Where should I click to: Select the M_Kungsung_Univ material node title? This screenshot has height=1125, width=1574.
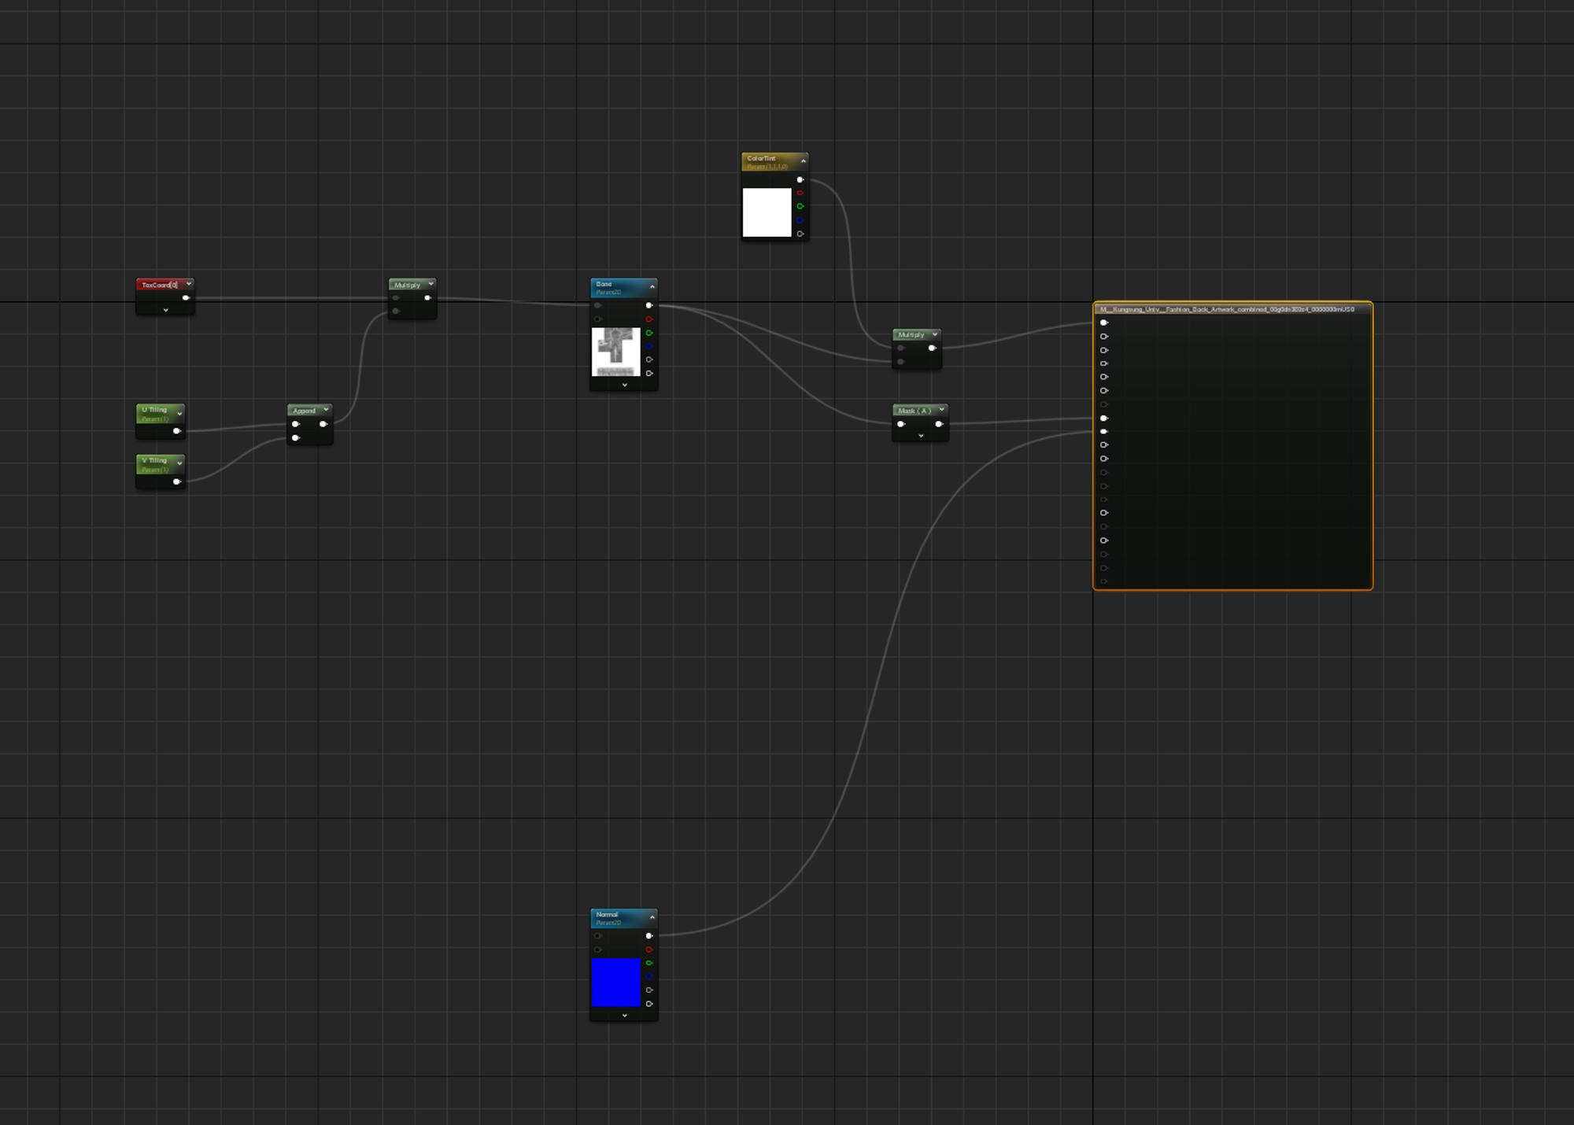(x=1227, y=309)
